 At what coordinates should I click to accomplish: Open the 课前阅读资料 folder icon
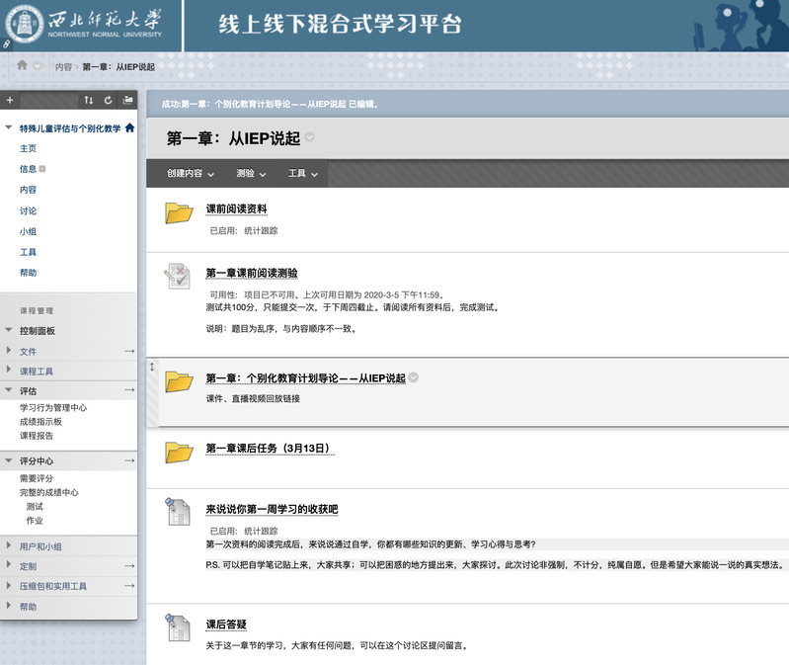pos(178,212)
